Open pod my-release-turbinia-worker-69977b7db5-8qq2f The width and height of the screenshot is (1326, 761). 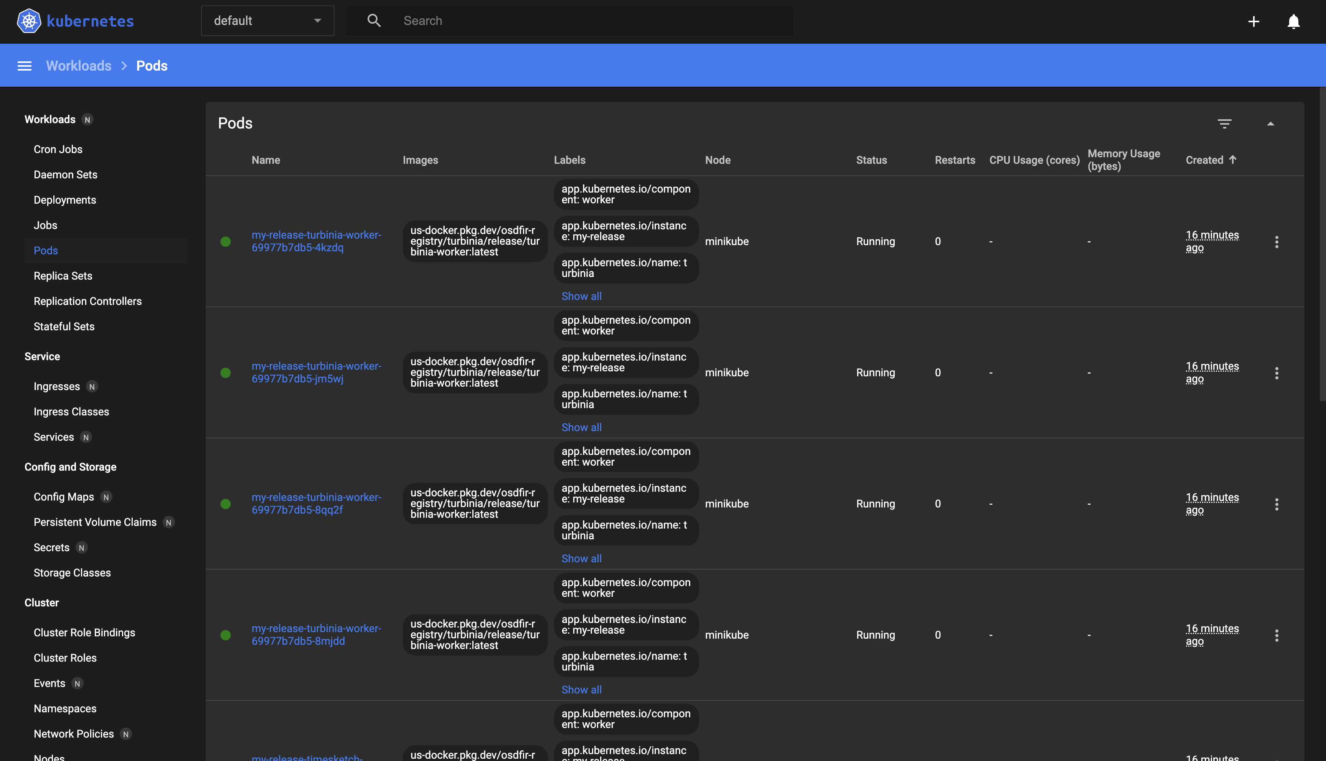click(316, 504)
